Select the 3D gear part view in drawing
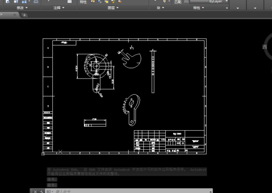The image size is (272, 193). (x=131, y=110)
